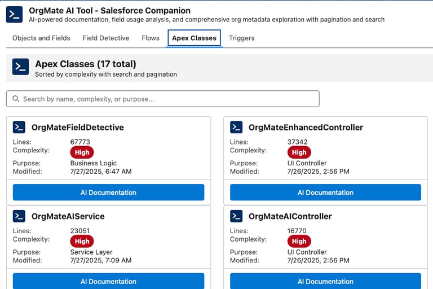
Task: Click the OrgMateAIService class icon
Action: pos(19,216)
